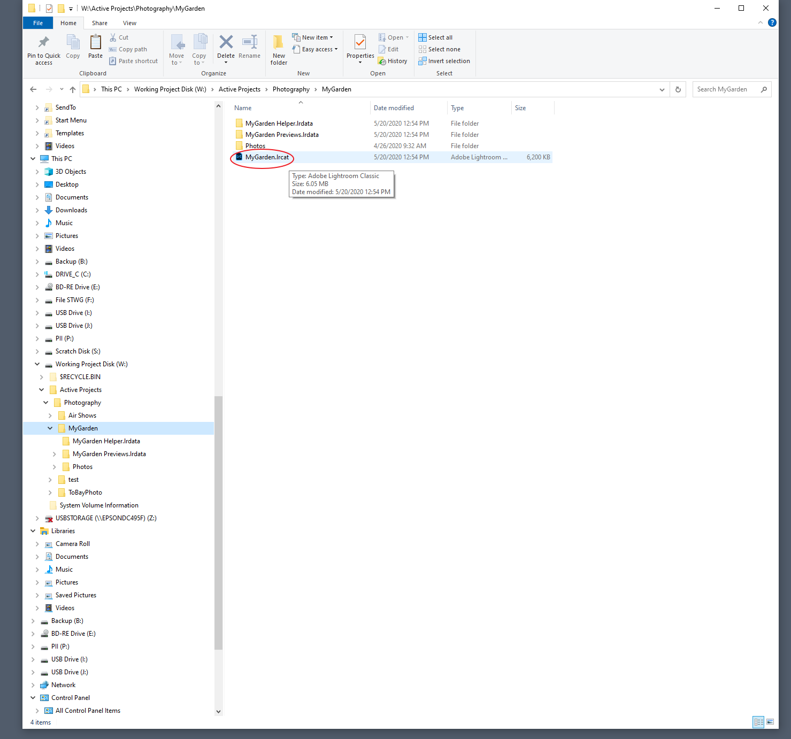The height and width of the screenshot is (739, 791).
Task: Switch to the View ribbon tab
Action: (x=129, y=23)
